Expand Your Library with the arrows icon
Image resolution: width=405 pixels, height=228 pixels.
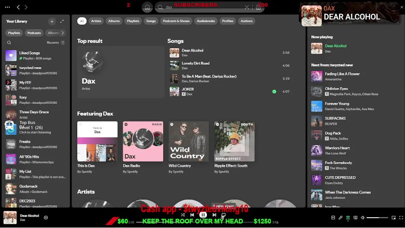click(62, 21)
